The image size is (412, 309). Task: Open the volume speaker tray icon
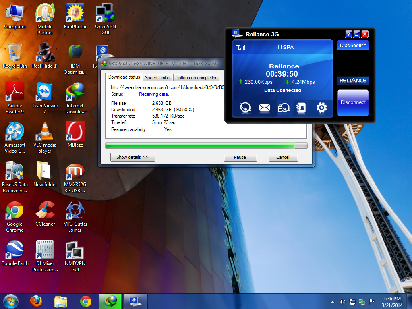pyautogui.click(x=342, y=302)
